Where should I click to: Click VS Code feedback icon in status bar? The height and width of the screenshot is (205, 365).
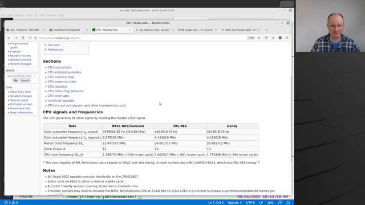280,203
